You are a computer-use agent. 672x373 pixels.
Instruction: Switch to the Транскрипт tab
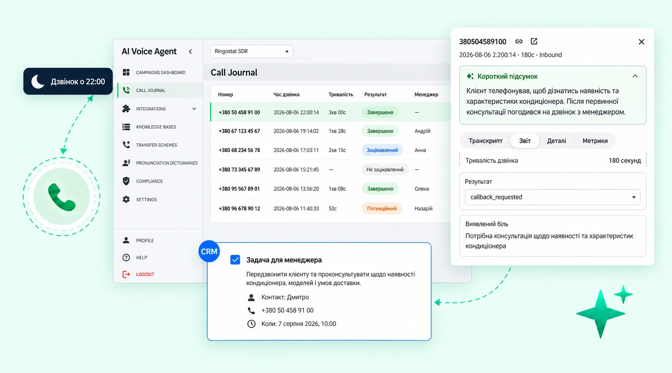pyautogui.click(x=485, y=141)
